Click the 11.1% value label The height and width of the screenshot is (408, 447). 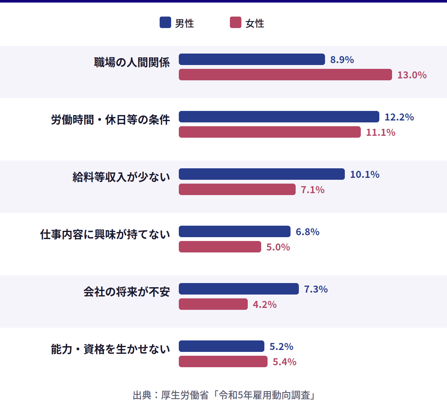click(x=381, y=132)
